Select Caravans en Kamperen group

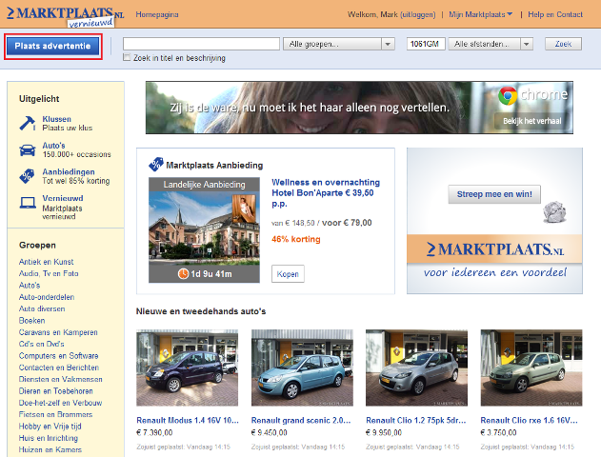pyautogui.click(x=58, y=332)
